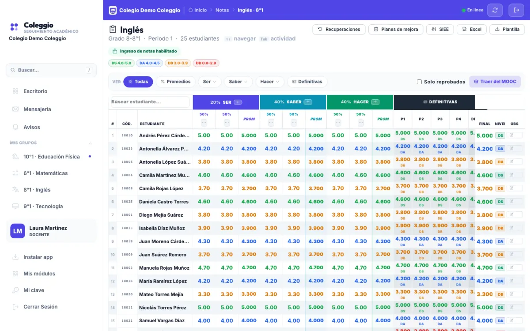The height and width of the screenshot is (331, 530).
Task: Download the Plantilla template
Action: point(507,30)
